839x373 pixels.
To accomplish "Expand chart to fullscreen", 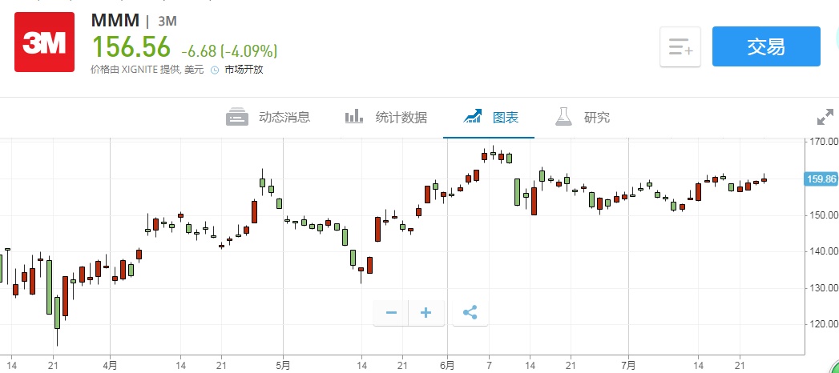I will (825, 118).
